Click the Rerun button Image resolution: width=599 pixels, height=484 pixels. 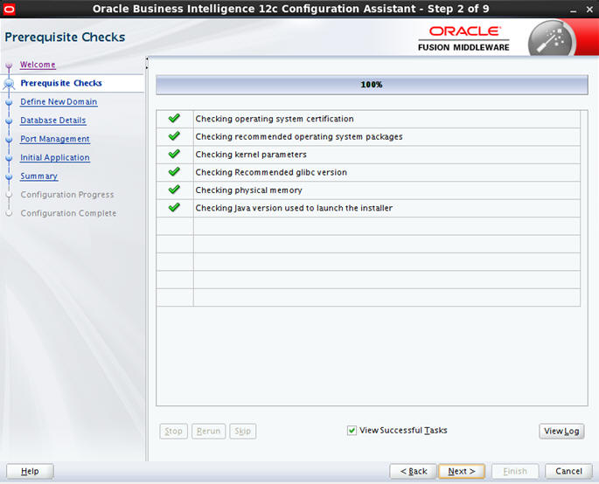[209, 431]
